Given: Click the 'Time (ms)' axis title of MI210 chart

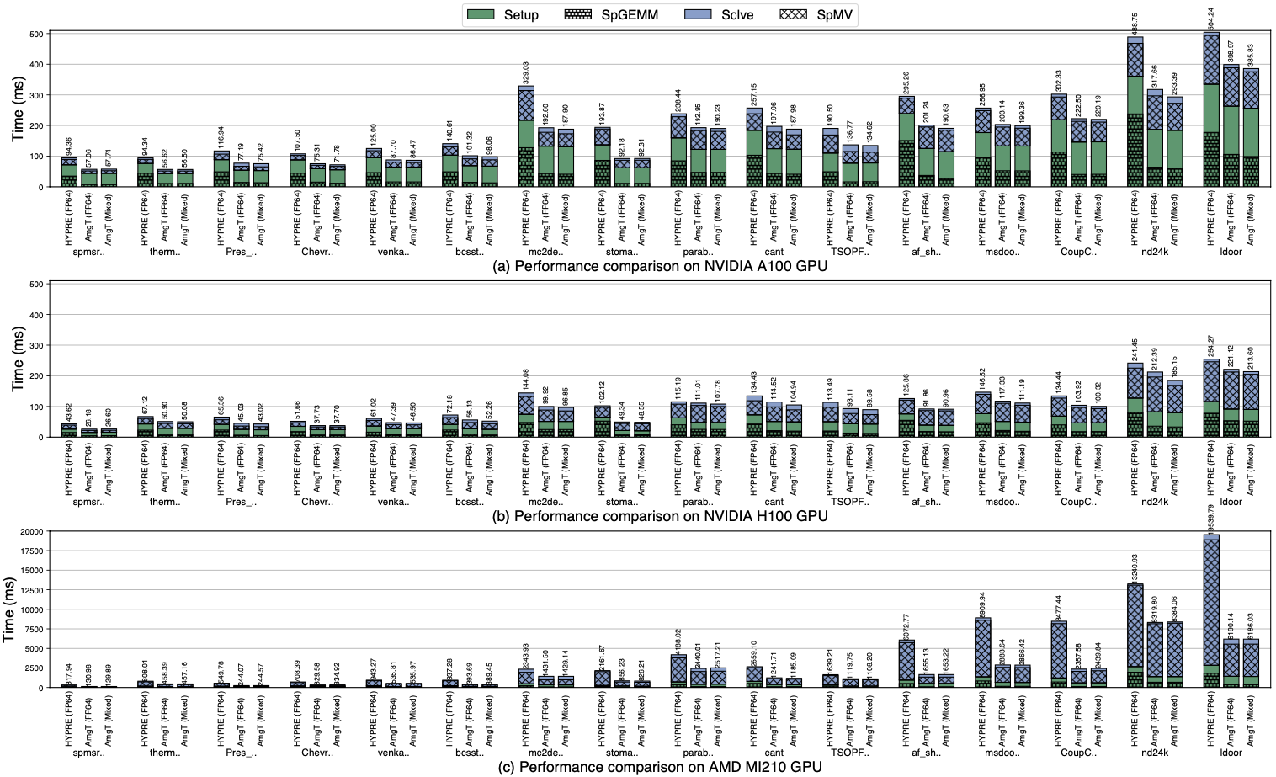Looking at the screenshot, I should [x=10, y=609].
